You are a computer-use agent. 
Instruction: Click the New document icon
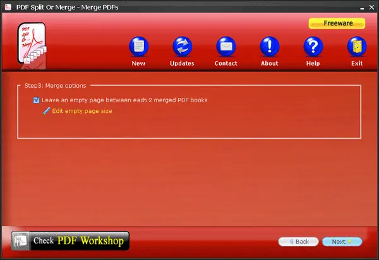click(x=139, y=46)
